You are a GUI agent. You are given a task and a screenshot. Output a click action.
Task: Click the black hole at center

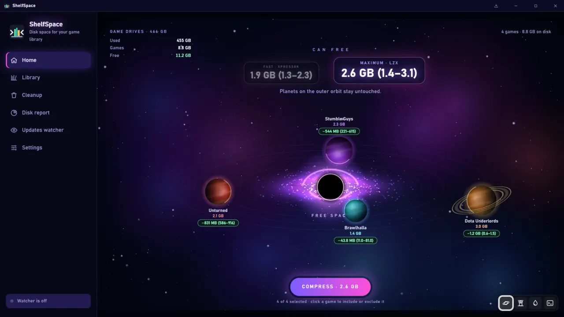(330, 187)
